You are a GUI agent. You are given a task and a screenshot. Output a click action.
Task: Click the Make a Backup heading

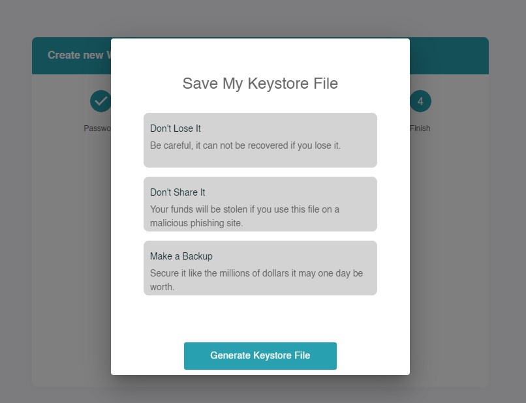(x=181, y=256)
